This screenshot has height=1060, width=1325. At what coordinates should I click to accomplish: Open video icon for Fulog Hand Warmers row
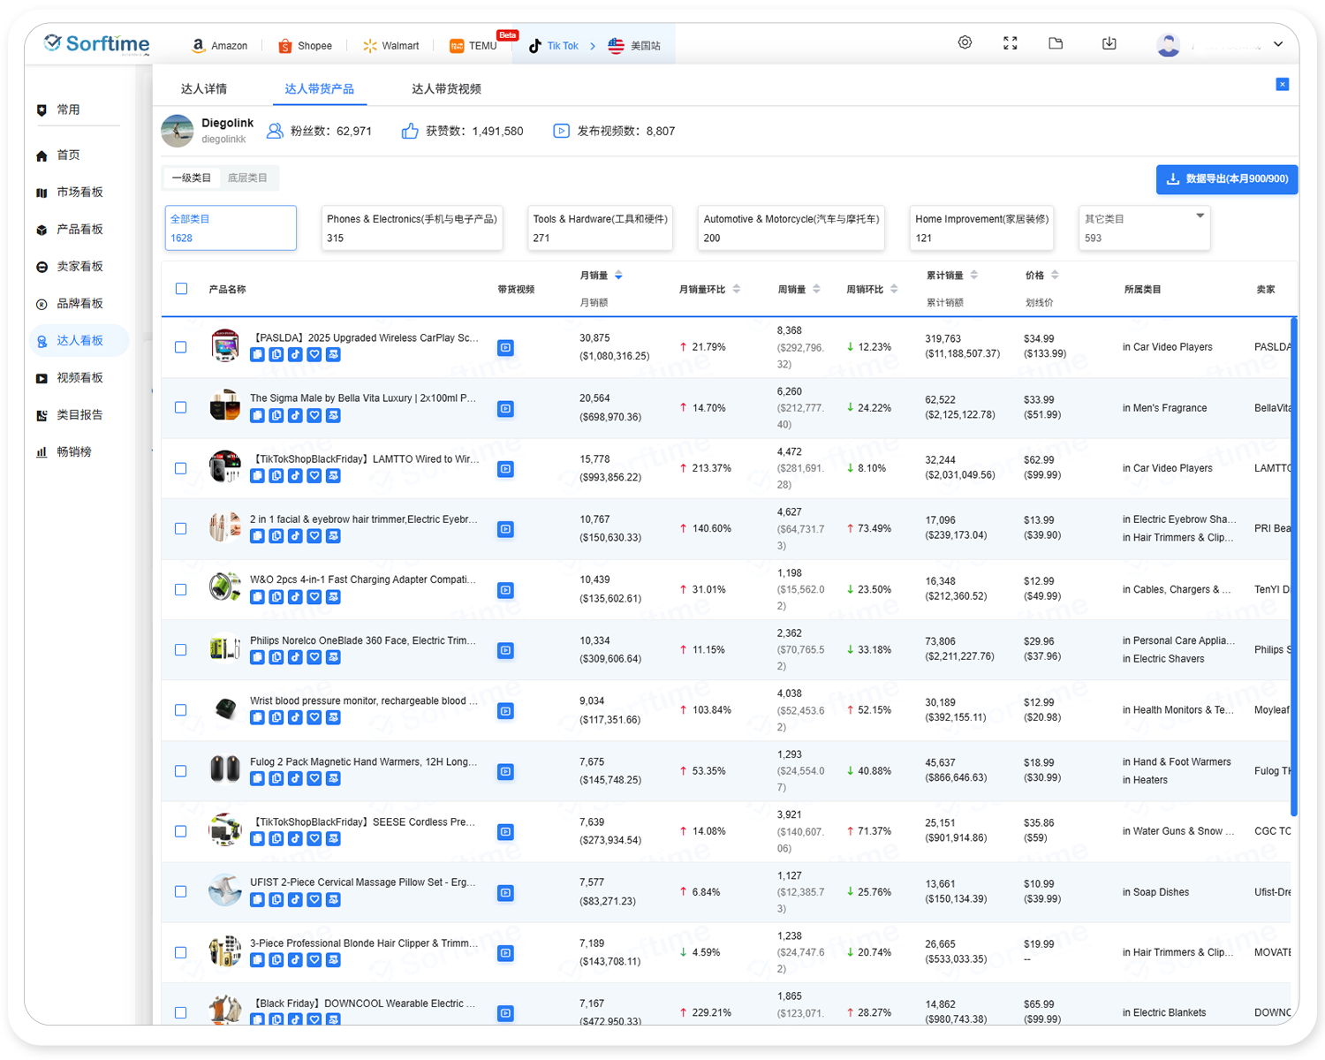pyautogui.click(x=505, y=772)
